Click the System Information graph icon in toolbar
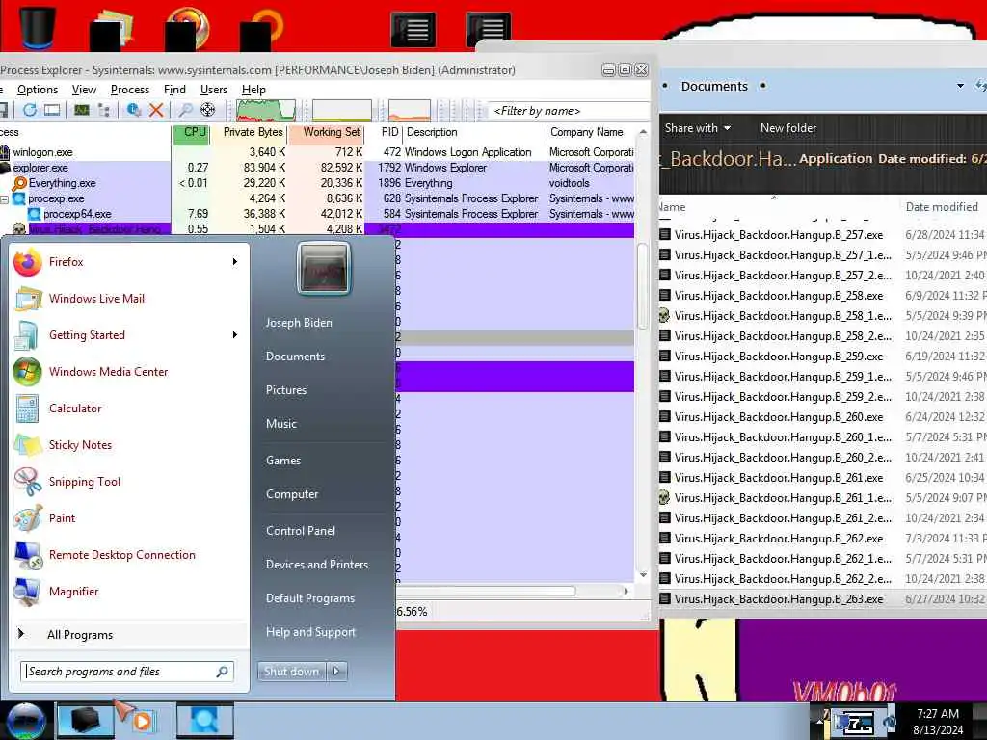Screen dimensions: 987x740 82,110
